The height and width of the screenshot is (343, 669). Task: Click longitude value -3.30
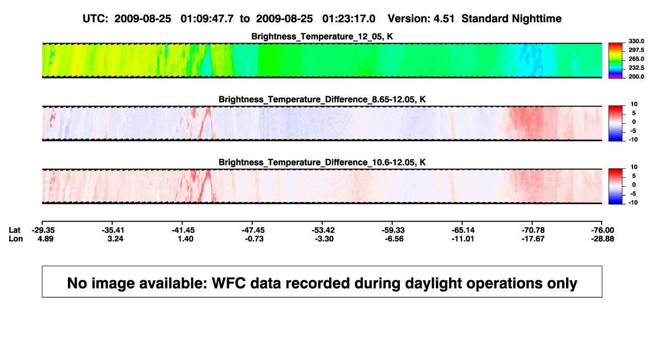[x=325, y=239]
